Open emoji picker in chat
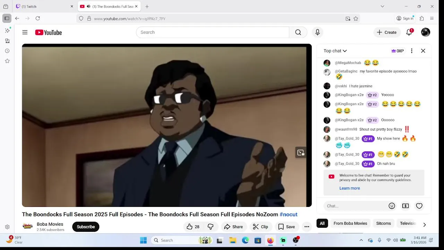The image size is (444, 250). [x=392, y=206]
